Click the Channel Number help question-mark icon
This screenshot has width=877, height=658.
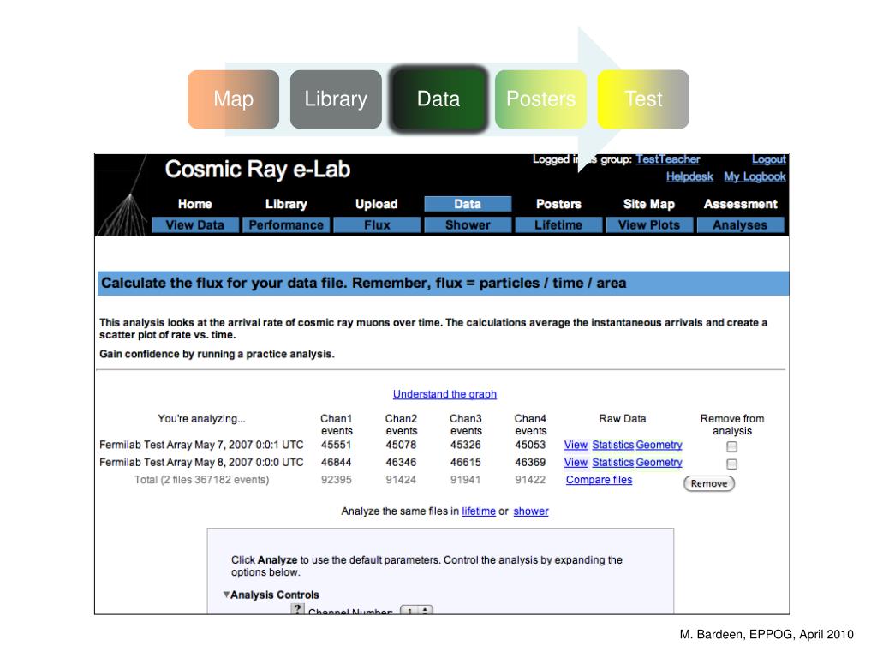298,609
